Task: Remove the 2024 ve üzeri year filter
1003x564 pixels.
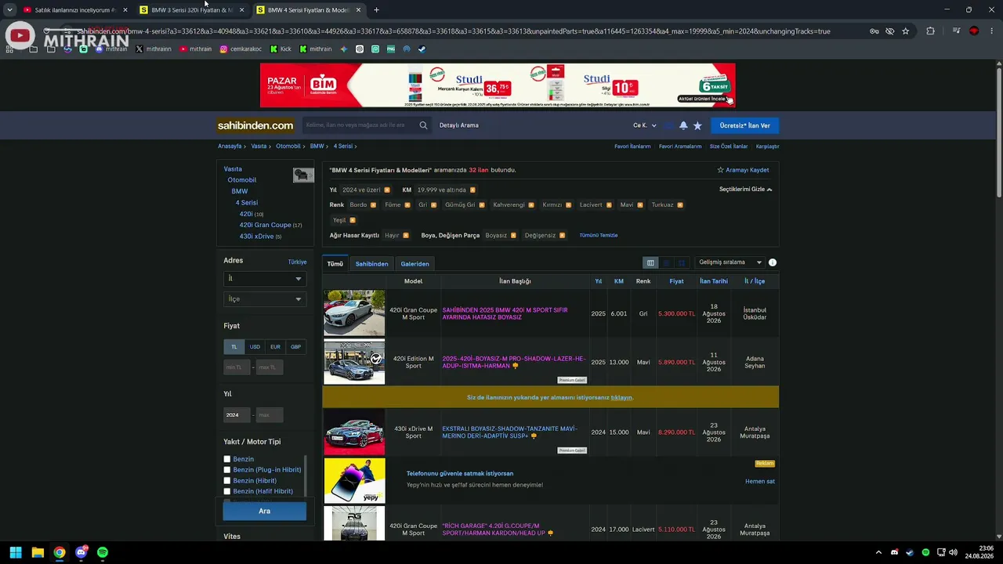Action: 387,190
